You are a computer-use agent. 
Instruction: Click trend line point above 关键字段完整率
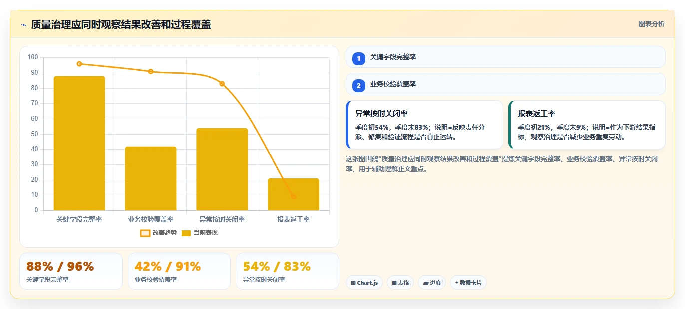(79, 64)
